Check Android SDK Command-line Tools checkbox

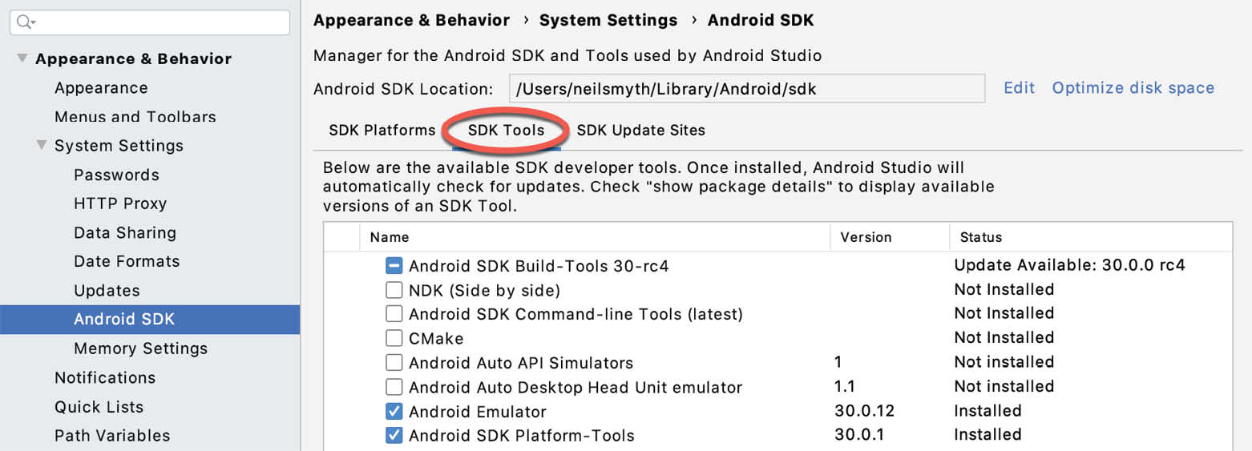click(394, 314)
